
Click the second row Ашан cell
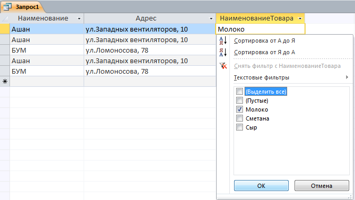47,39
